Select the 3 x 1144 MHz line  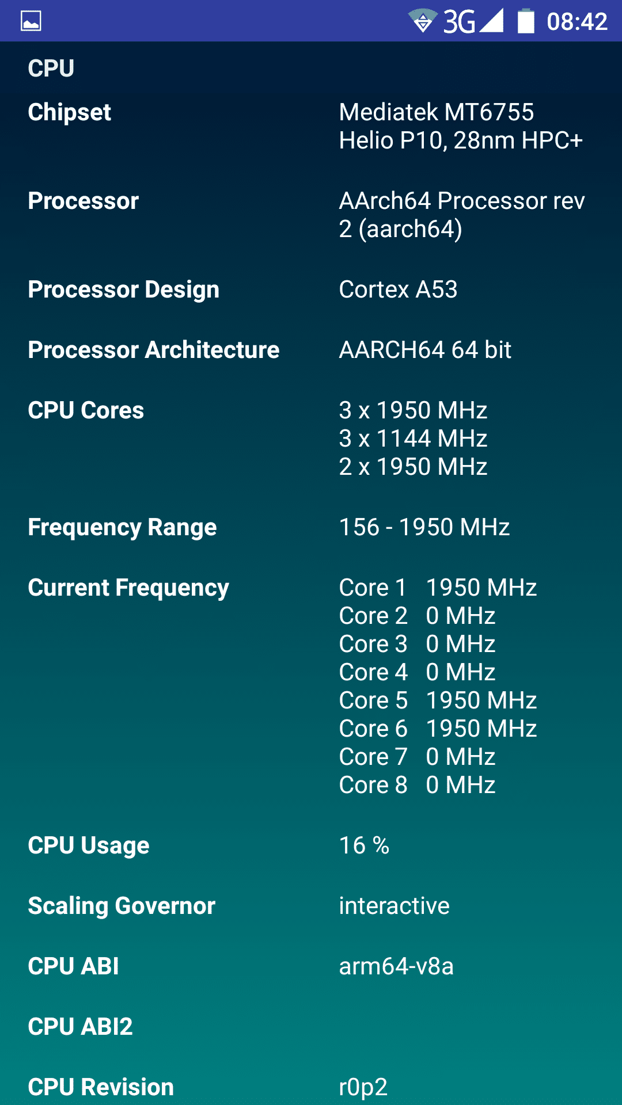click(x=413, y=439)
